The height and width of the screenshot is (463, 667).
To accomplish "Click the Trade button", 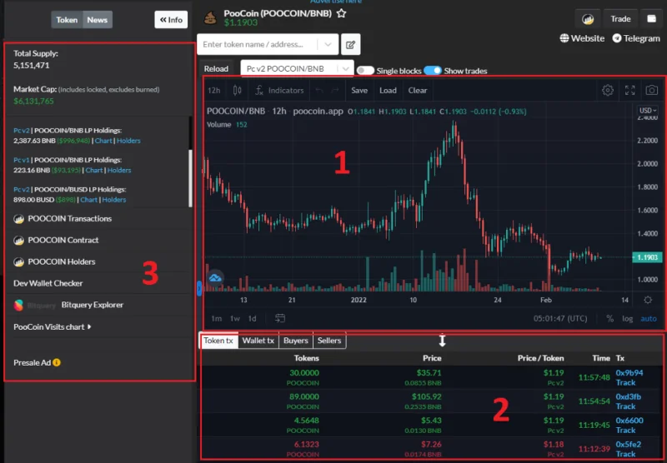I will pyautogui.click(x=620, y=18).
